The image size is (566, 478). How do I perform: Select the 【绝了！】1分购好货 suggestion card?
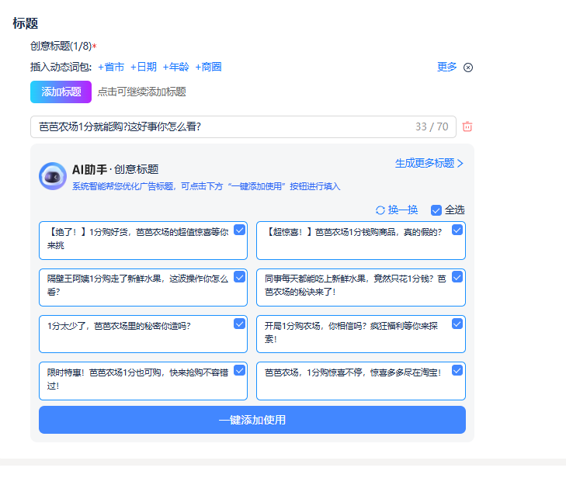pos(143,241)
